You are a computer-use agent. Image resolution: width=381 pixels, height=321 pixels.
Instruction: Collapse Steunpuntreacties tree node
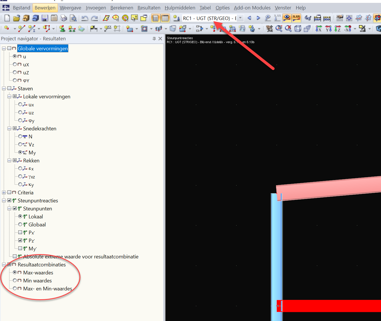4,201
